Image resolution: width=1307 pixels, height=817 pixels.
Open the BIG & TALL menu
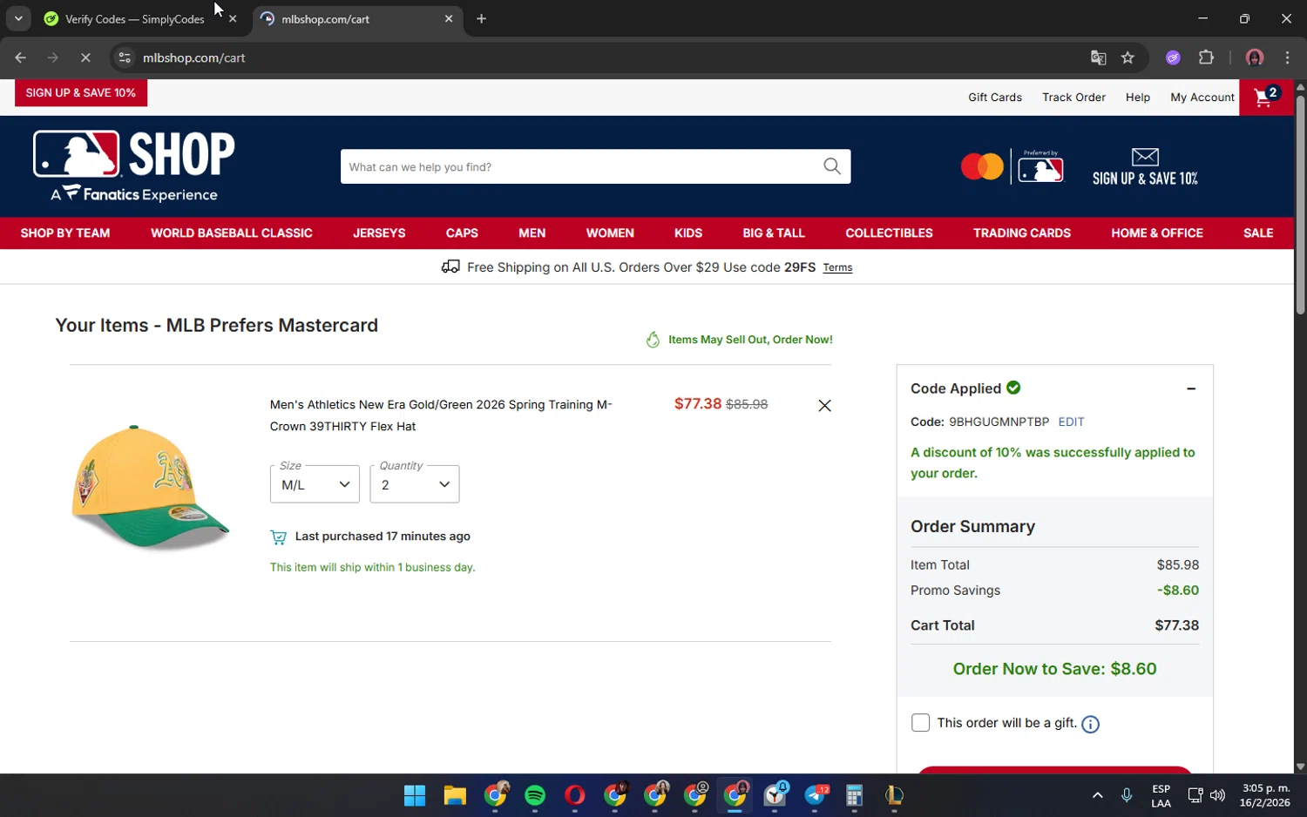(774, 233)
